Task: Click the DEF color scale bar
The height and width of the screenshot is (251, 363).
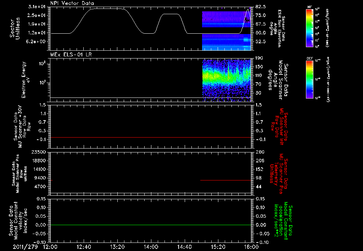Action: click(310, 79)
